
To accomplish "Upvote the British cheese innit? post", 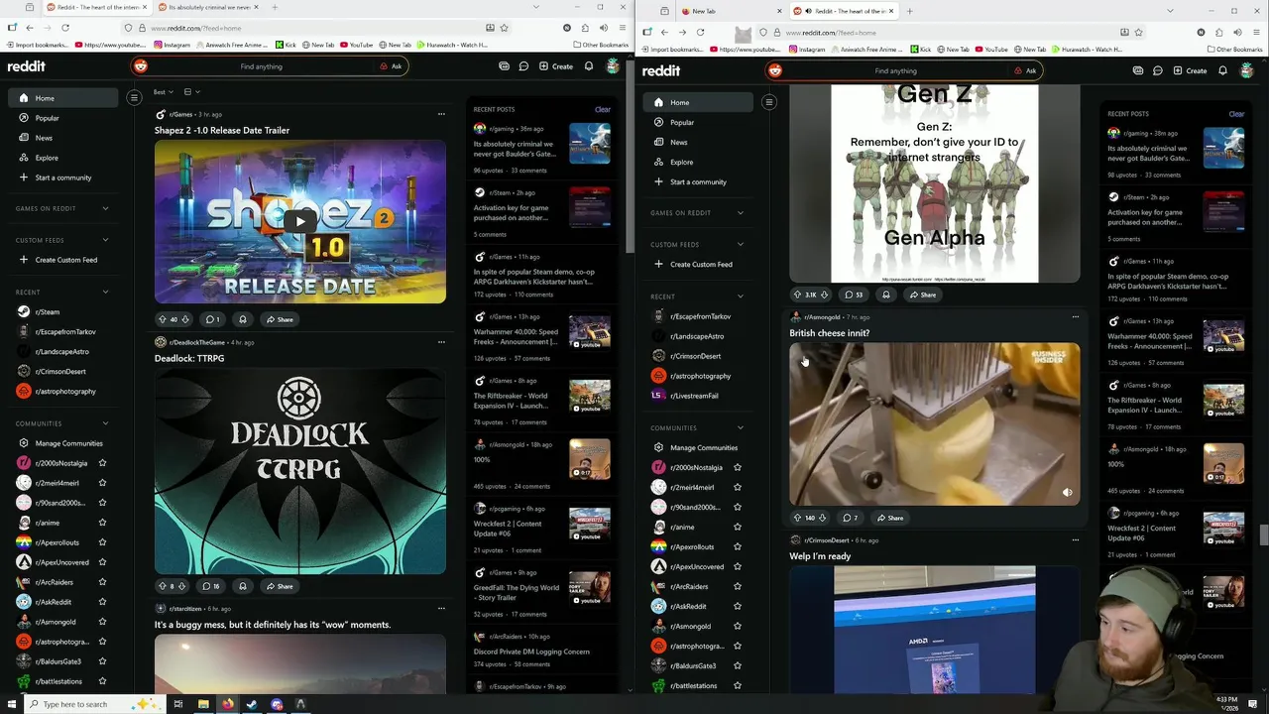I will pyautogui.click(x=797, y=518).
